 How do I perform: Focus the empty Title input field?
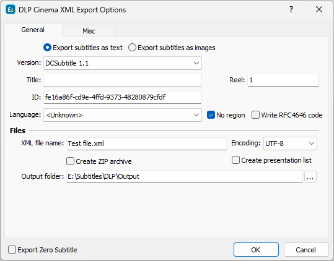click(x=123, y=80)
